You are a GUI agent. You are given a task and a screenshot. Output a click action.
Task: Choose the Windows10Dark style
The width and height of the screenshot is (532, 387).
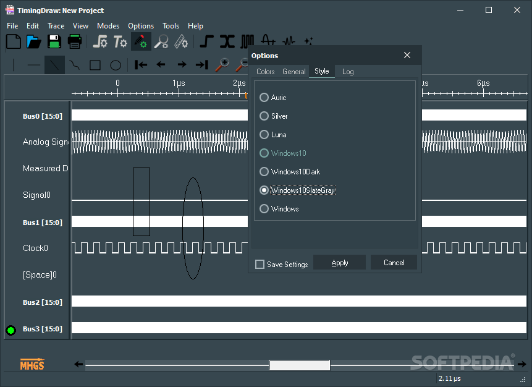[290, 172]
